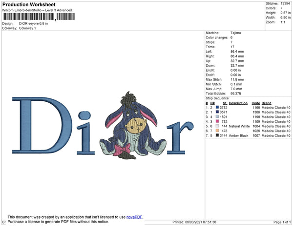Screen dimensions: 293x226
Task: Click the Stitches value 13394
Action: point(285,3)
